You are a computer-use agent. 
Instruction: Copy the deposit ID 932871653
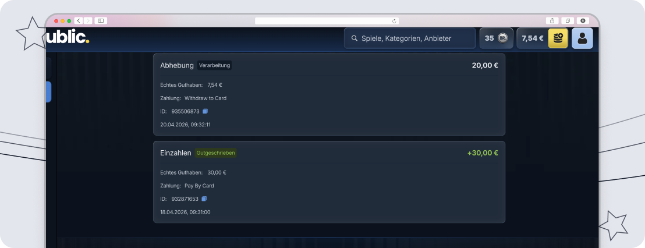click(x=204, y=199)
